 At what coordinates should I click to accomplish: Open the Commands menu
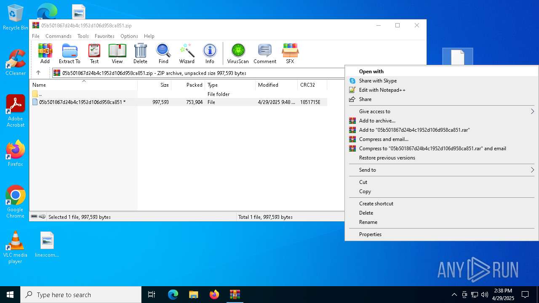point(59,36)
